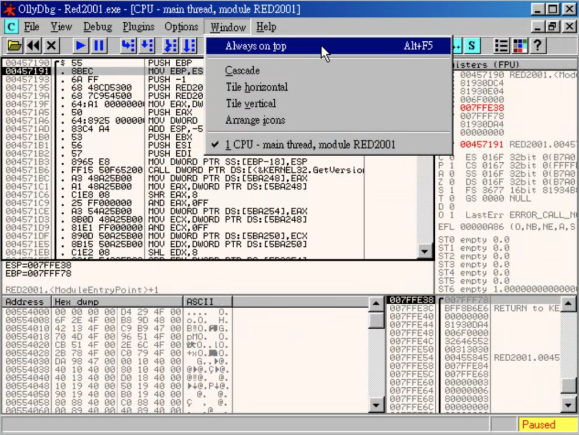The image size is (579, 435).
Task: Click the disassembly pane down scroll arrow
Action: coord(424,251)
